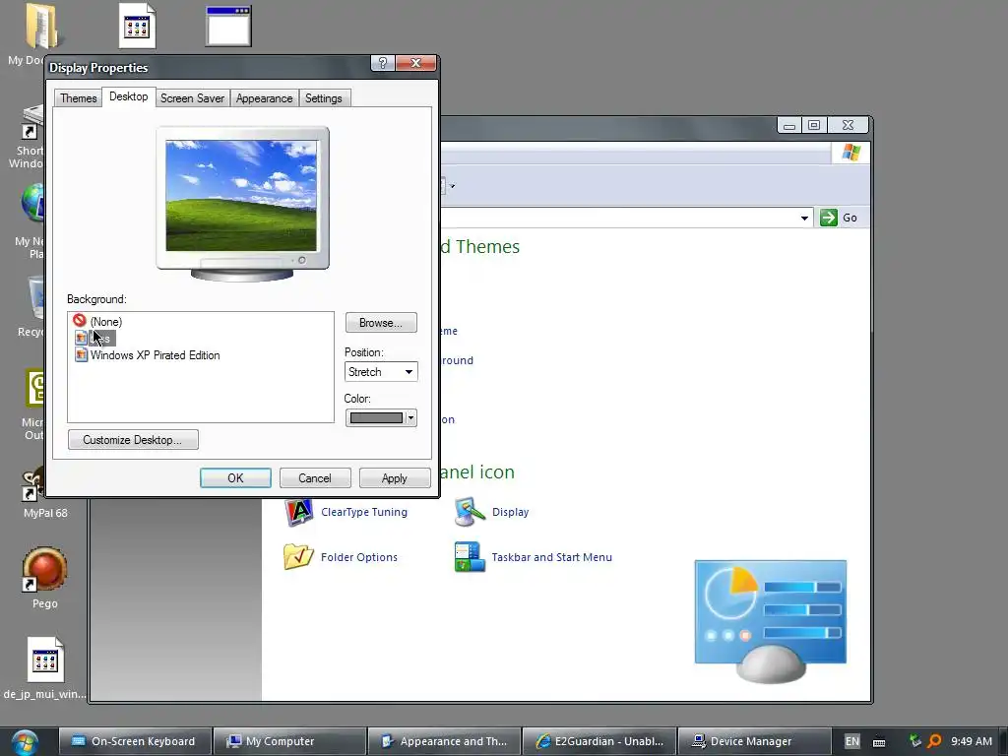Cancel the Display Properties dialog

pyautogui.click(x=315, y=478)
